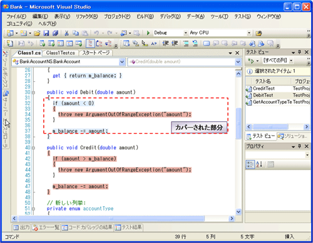
Task: Open the Test menu (テスト)
Action: coord(242,16)
